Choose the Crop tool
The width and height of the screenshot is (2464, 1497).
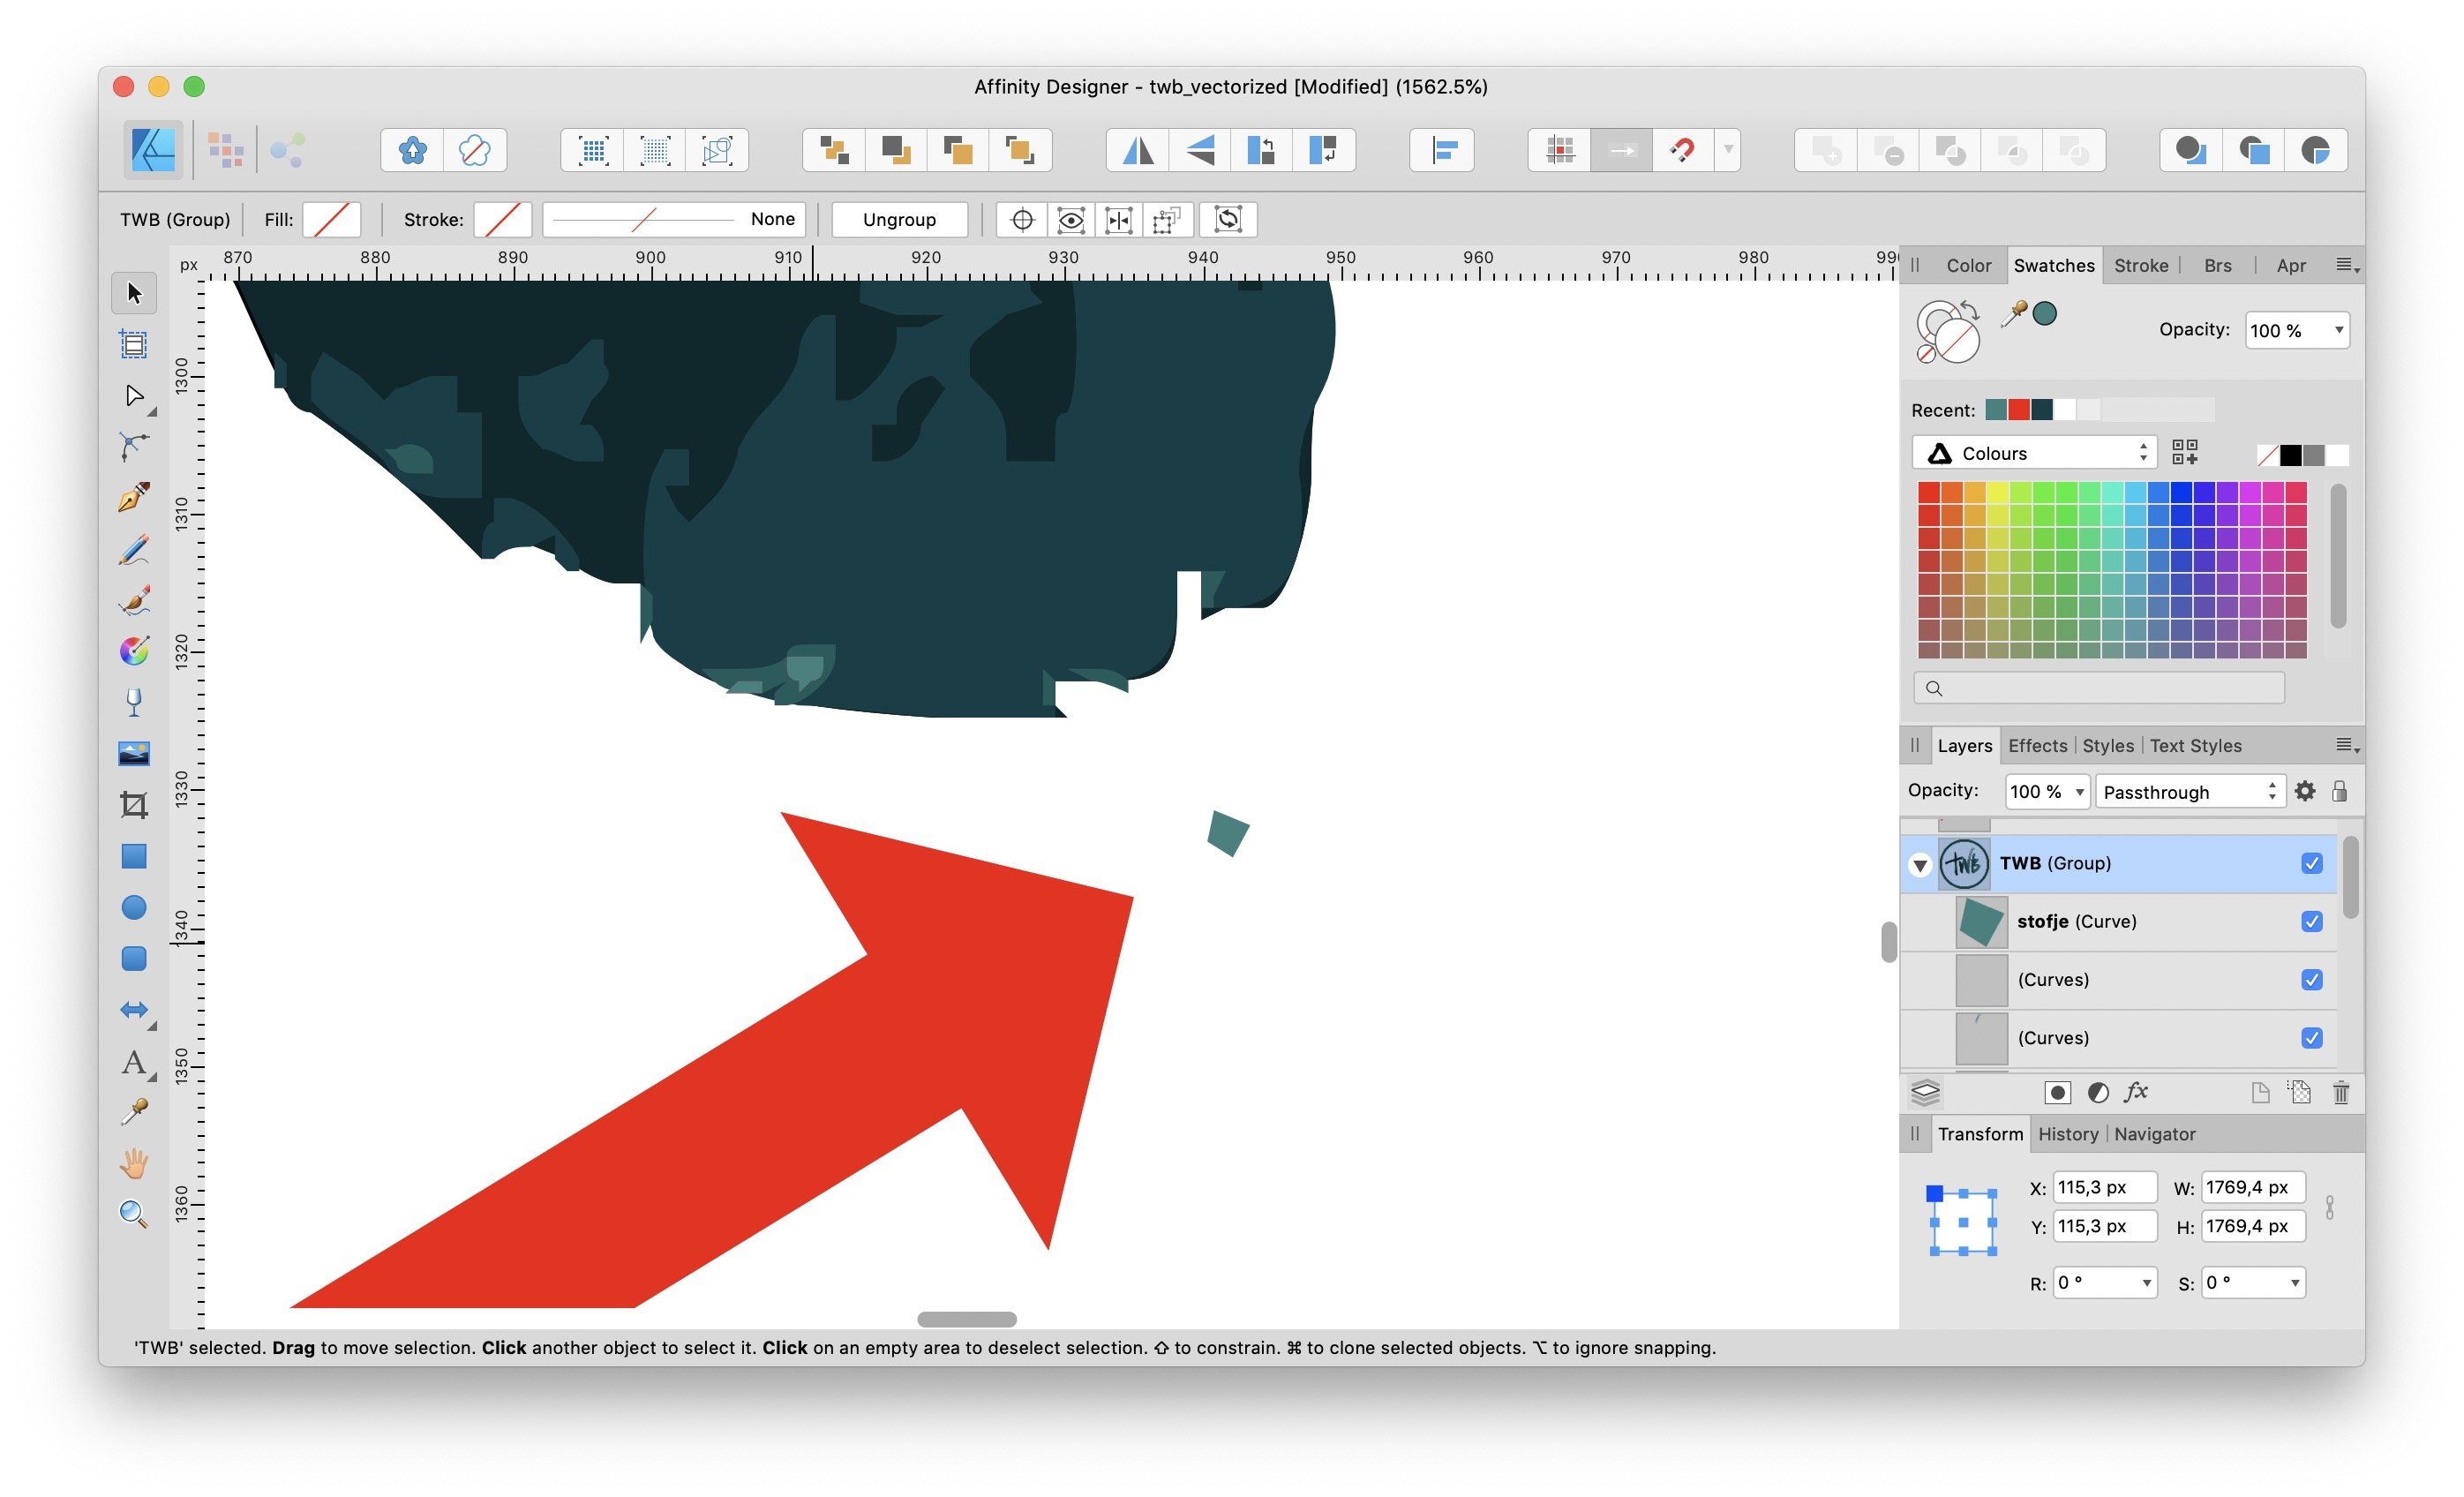[x=134, y=805]
